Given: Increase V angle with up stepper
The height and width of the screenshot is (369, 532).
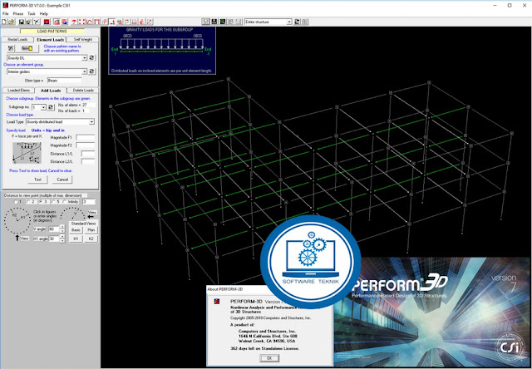Looking at the screenshot, I should pyautogui.click(x=62, y=227).
